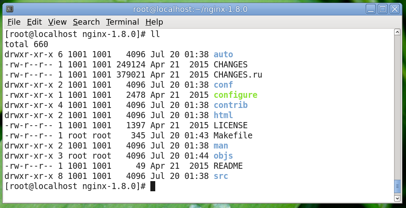This screenshot has height=208, width=406.
Task: Open the View menu
Action: (57, 22)
